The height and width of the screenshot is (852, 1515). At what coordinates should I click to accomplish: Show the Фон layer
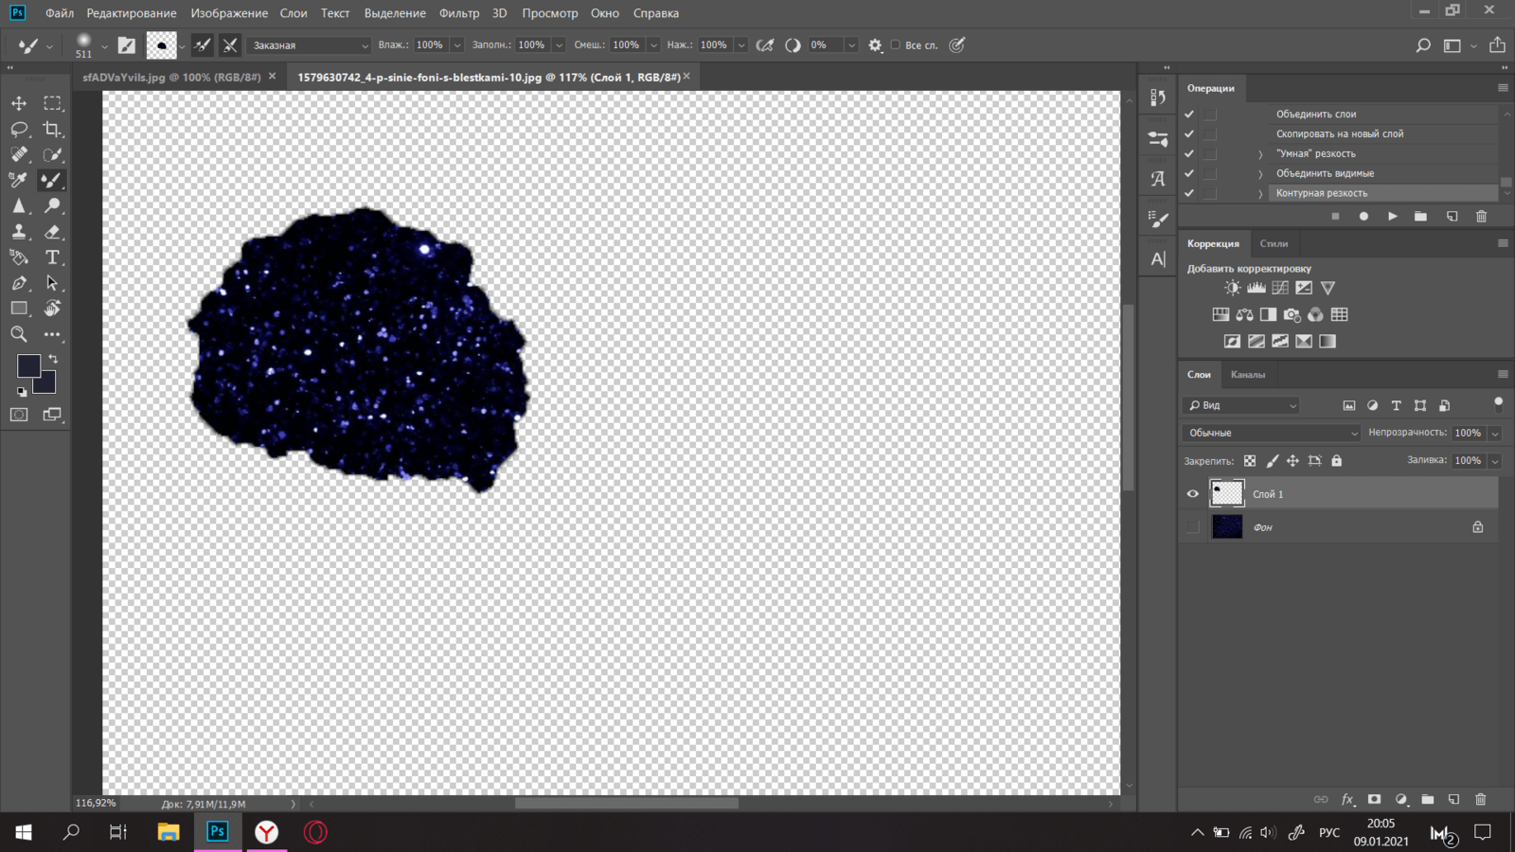[1192, 527]
